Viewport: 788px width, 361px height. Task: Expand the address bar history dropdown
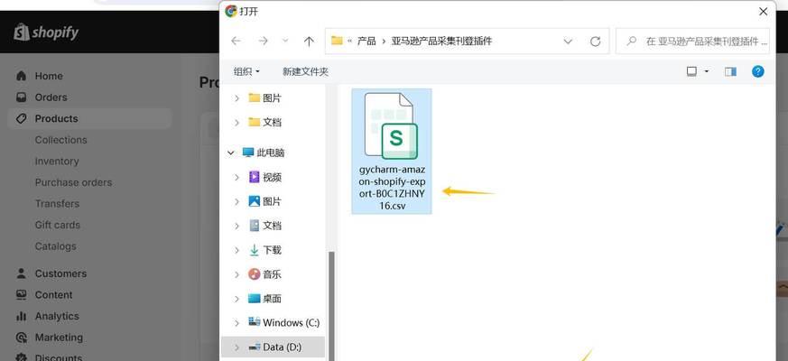click(x=568, y=42)
